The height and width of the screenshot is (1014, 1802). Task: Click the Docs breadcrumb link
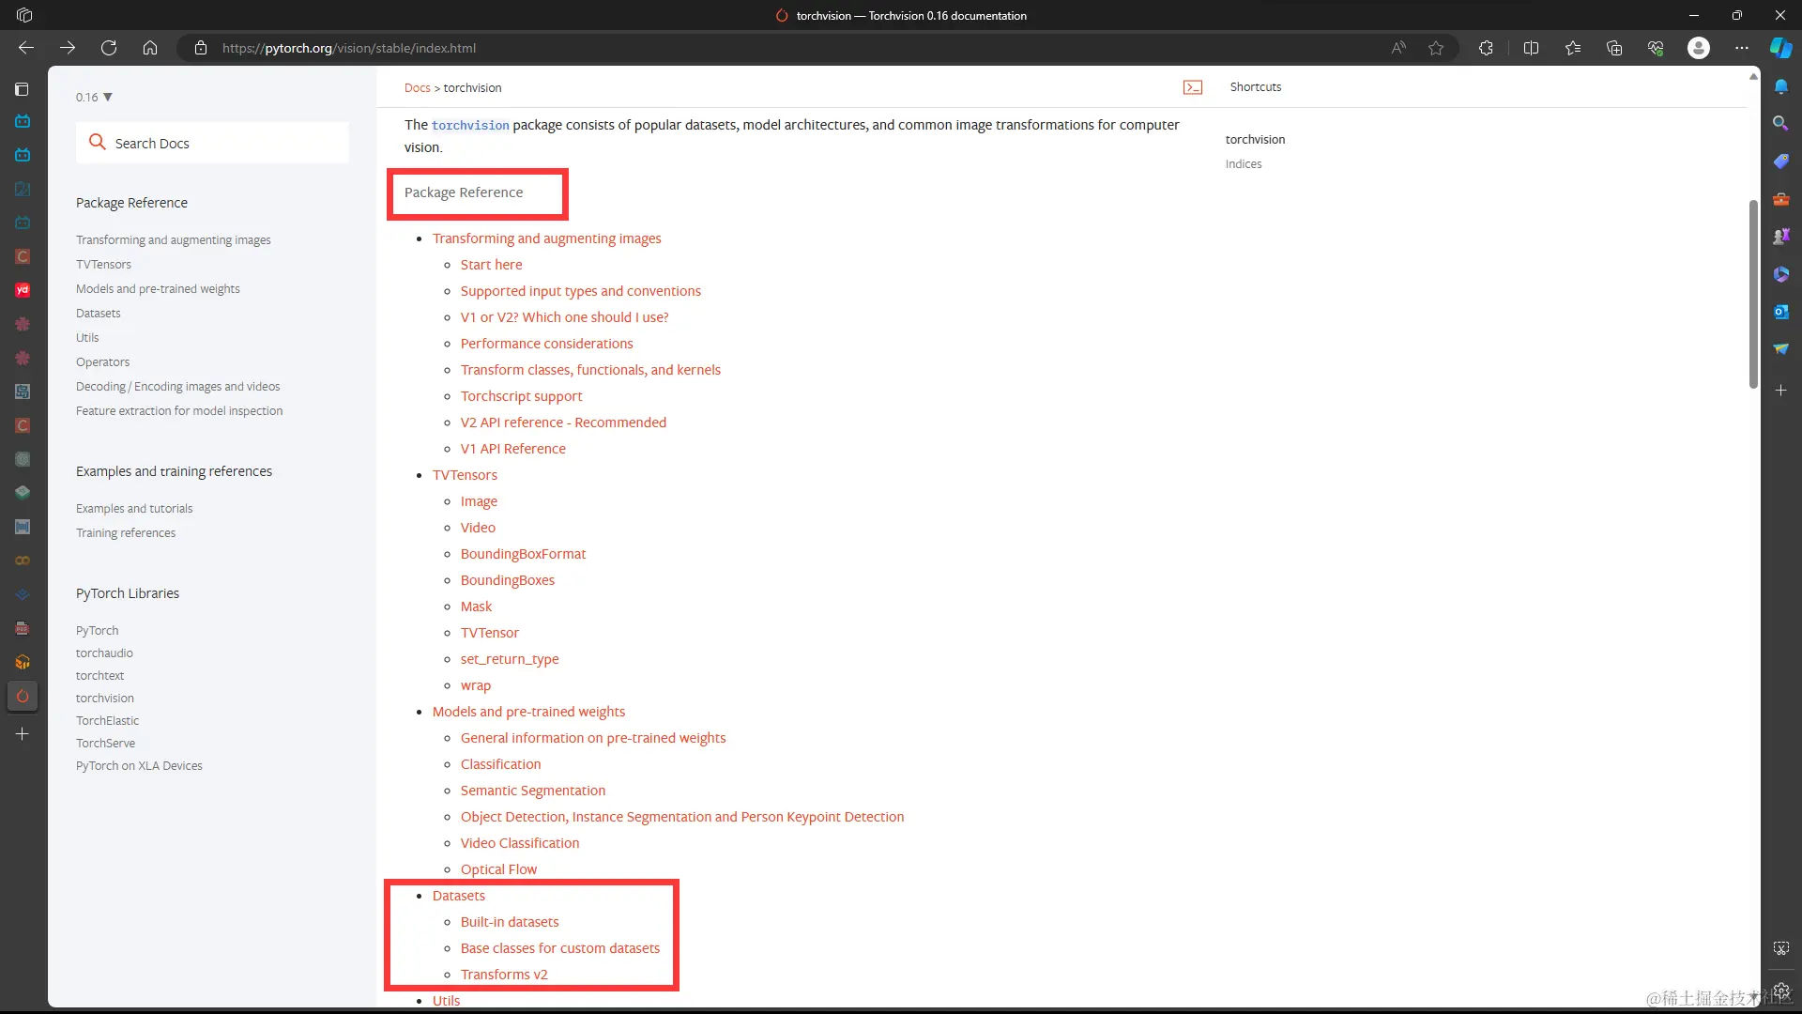pos(417,87)
